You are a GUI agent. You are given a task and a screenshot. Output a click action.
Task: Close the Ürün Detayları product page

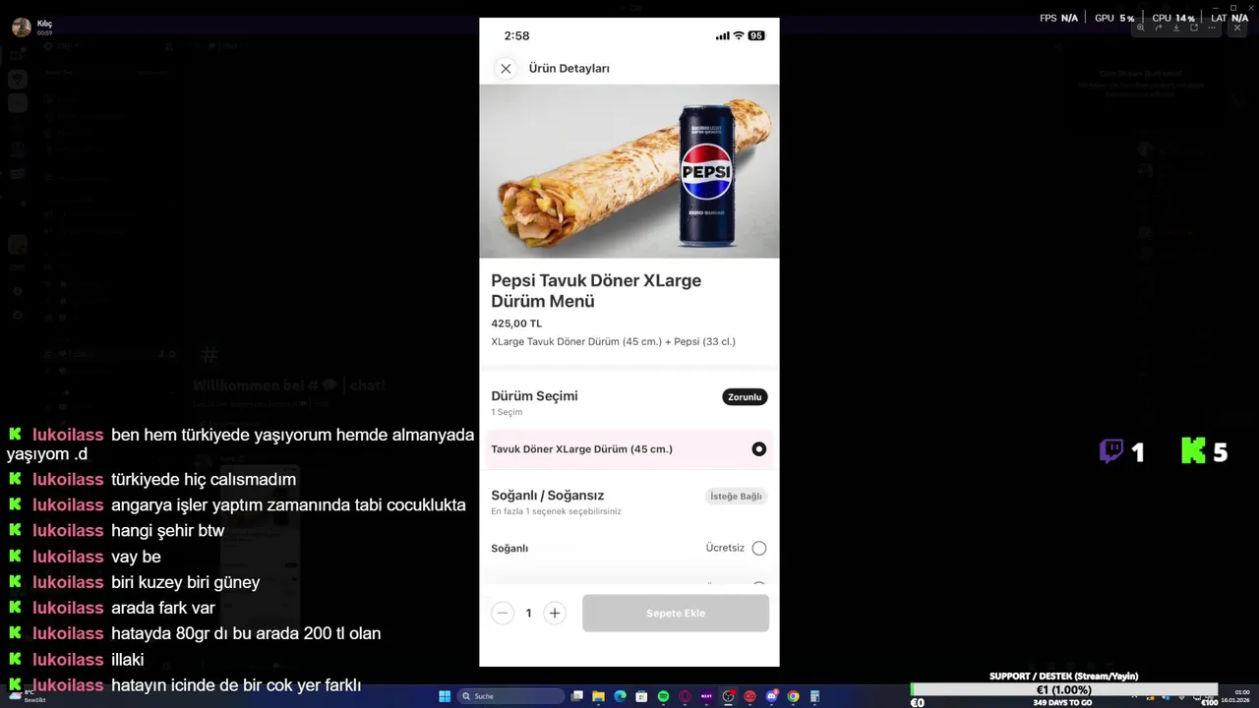(x=506, y=69)
